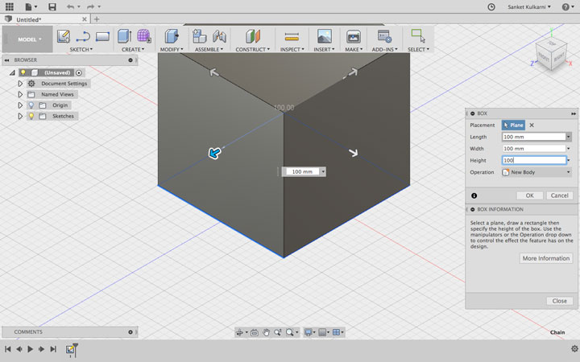Select the Create Sketch icon
The height and width of the screenshot is (362, 580).
[64, 36]
